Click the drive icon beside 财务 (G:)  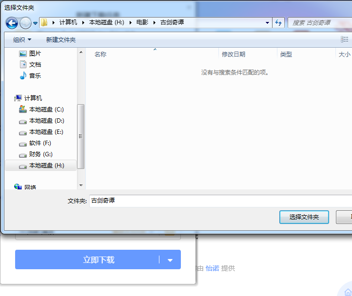coord(23,155)
